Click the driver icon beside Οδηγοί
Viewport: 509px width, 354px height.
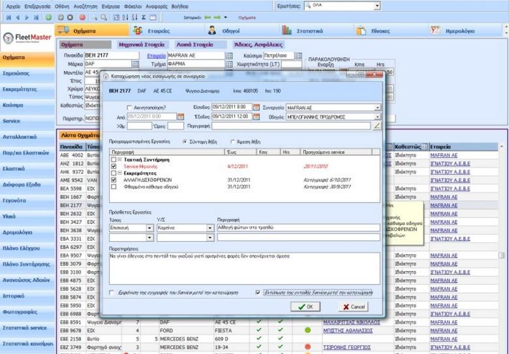coord(212,31)
